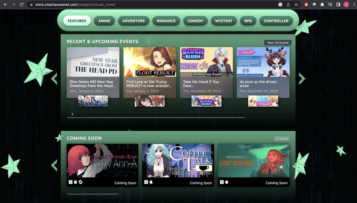The height and width of the screenshot is (203, 357).
Task: Click Windows icon on N1RV Ann-A card
Action: coord(71,182)
